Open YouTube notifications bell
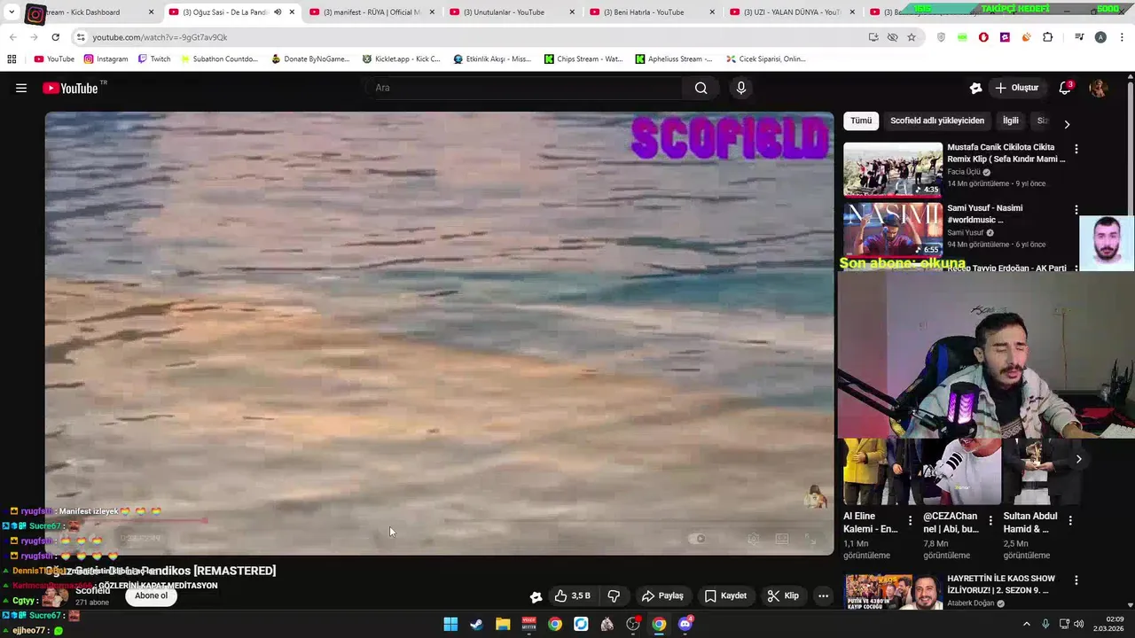 click(x=1065, y=88)
